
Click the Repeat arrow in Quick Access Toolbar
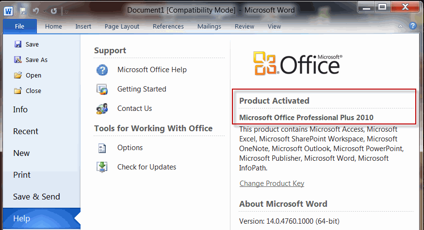(x=54, y=11)
